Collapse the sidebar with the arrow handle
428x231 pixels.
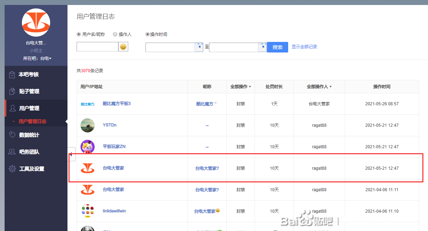point(71,154)
